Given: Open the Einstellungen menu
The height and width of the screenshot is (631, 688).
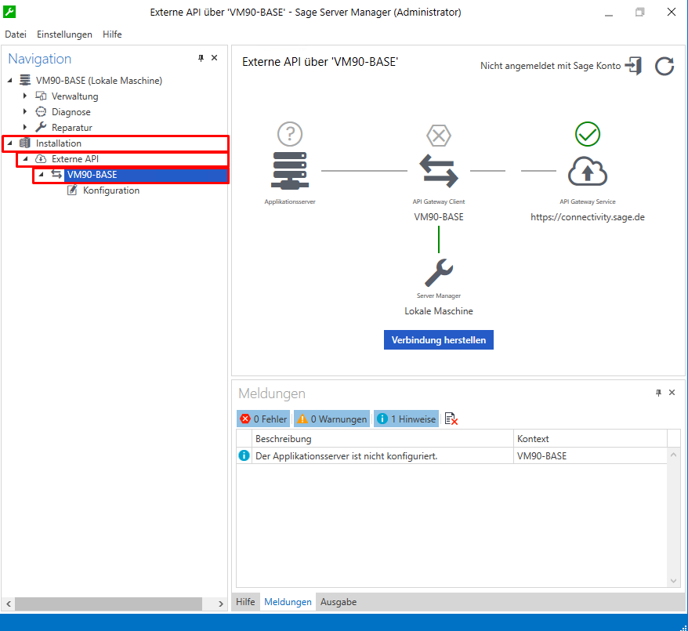Looking at the screenshot, I should pyautogui.click(x=64, y=34).
